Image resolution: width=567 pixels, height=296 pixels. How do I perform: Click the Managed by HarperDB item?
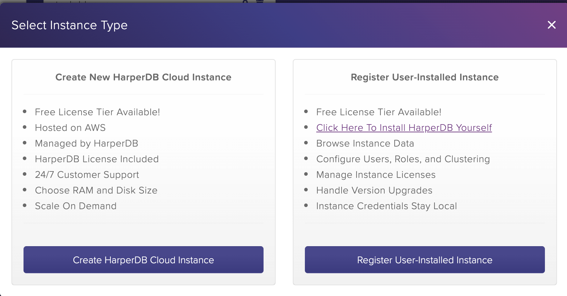coord(87,143)
